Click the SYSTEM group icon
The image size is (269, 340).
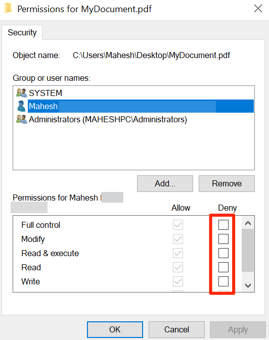pyautogui.click(x=21, y=93)
